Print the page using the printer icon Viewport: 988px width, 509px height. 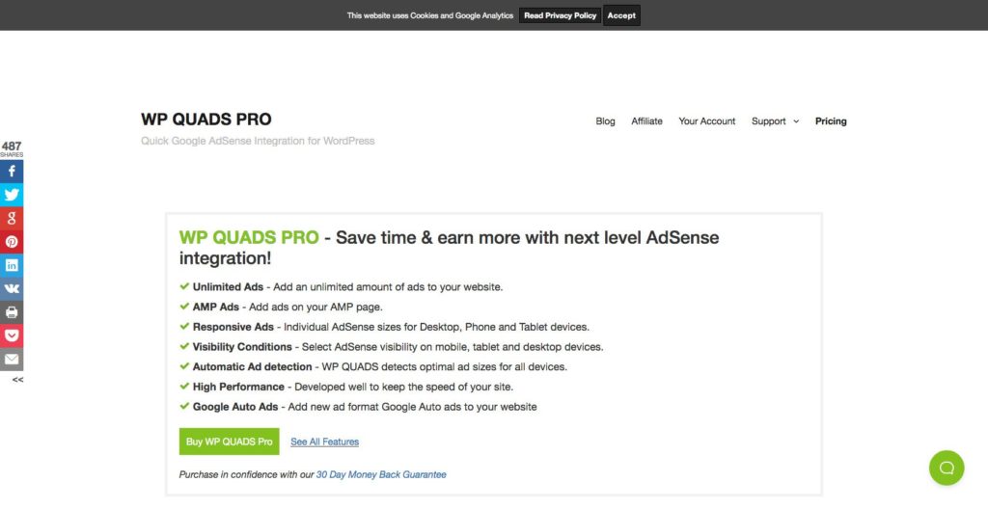[x=12, y=312]
